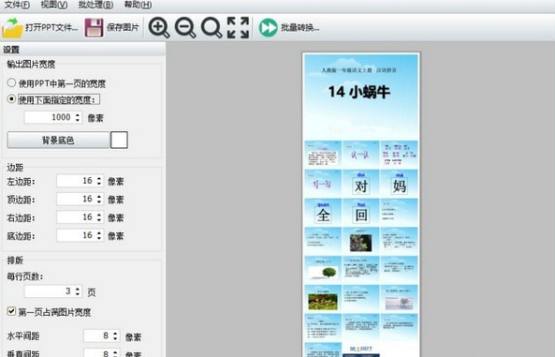Select 使用下面指定的宽度 radio option

[11, 99]
